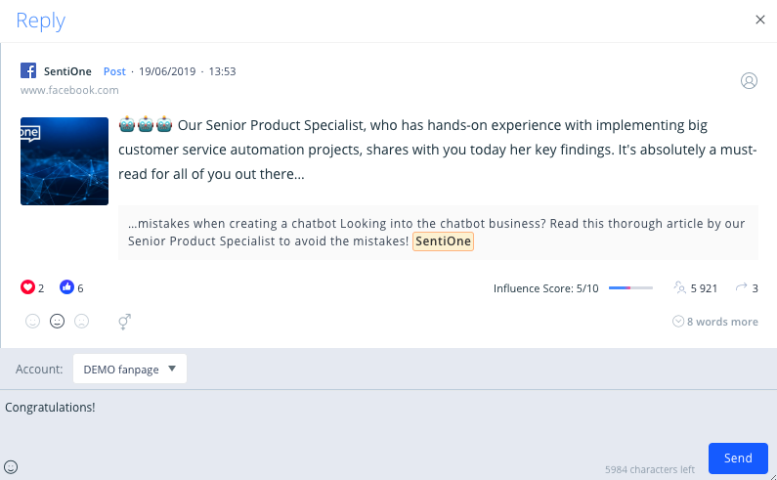Click the gender symbol icon
777x480 pixels.
tap(125, 321)
